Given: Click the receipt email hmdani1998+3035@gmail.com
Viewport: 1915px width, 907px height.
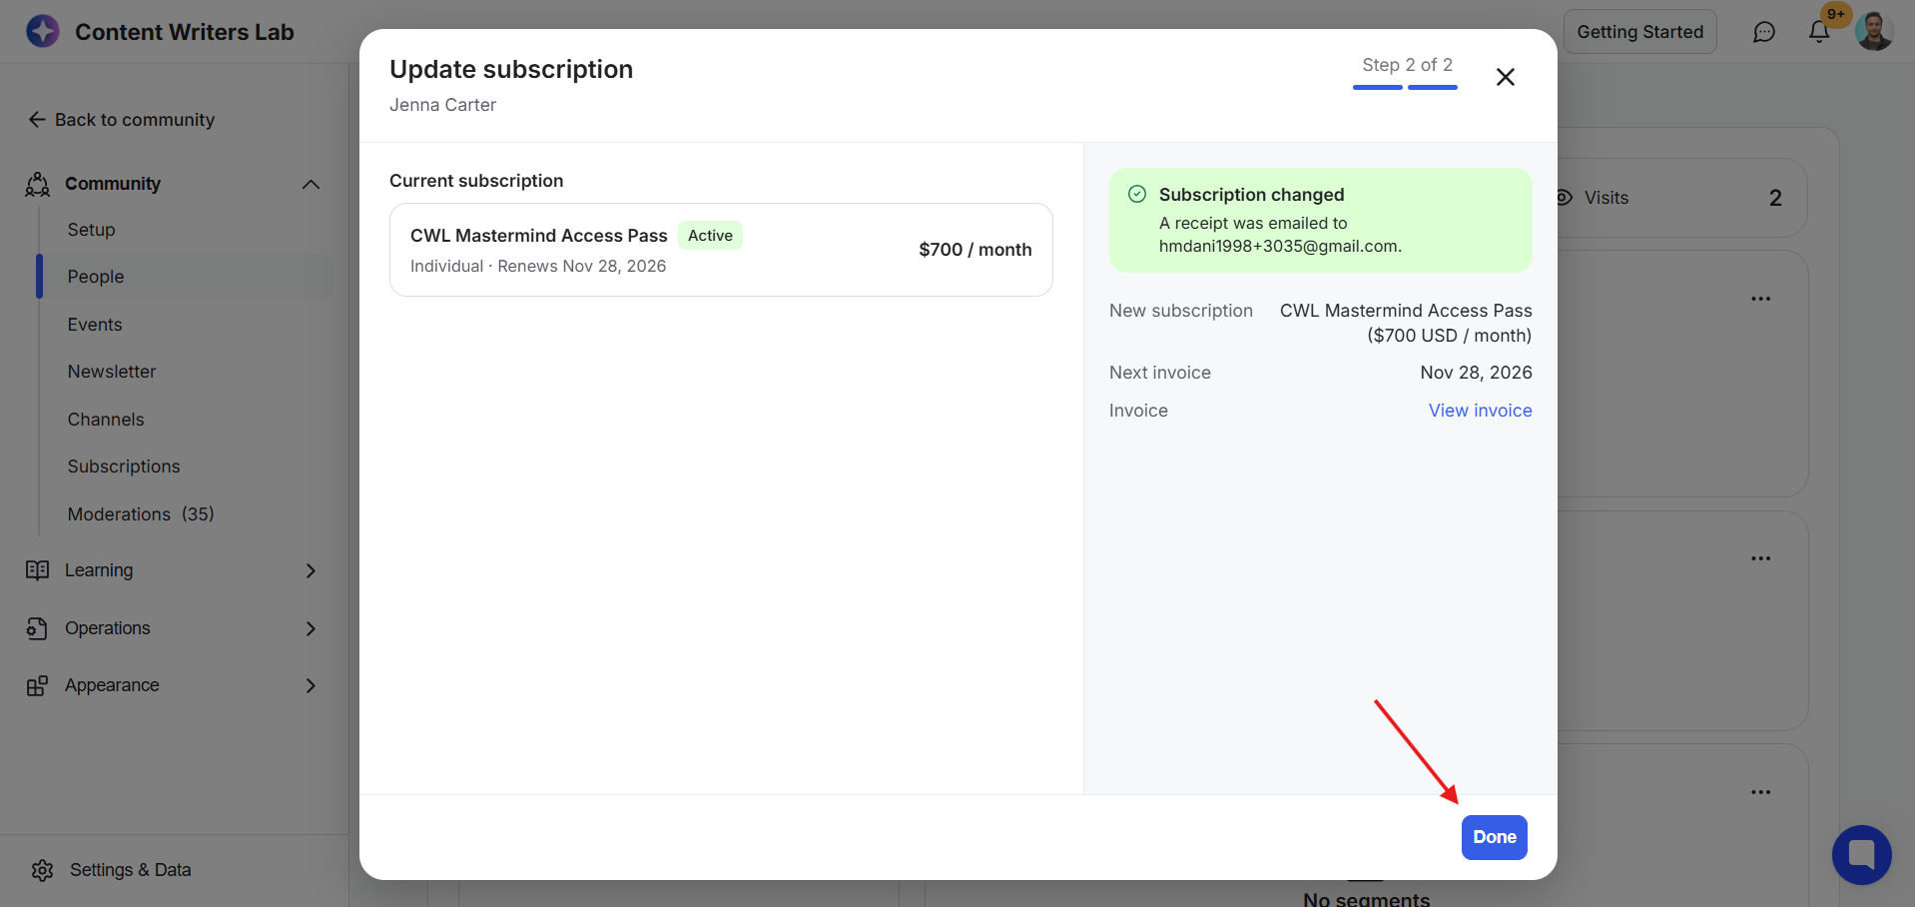Looking at the screenshot, I should (1280, 247).
